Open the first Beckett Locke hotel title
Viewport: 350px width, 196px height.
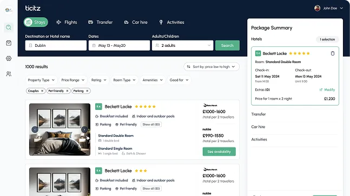coord(118,107)
